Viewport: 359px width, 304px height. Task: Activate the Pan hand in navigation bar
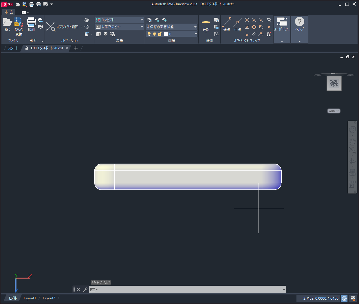click(352, 142)
